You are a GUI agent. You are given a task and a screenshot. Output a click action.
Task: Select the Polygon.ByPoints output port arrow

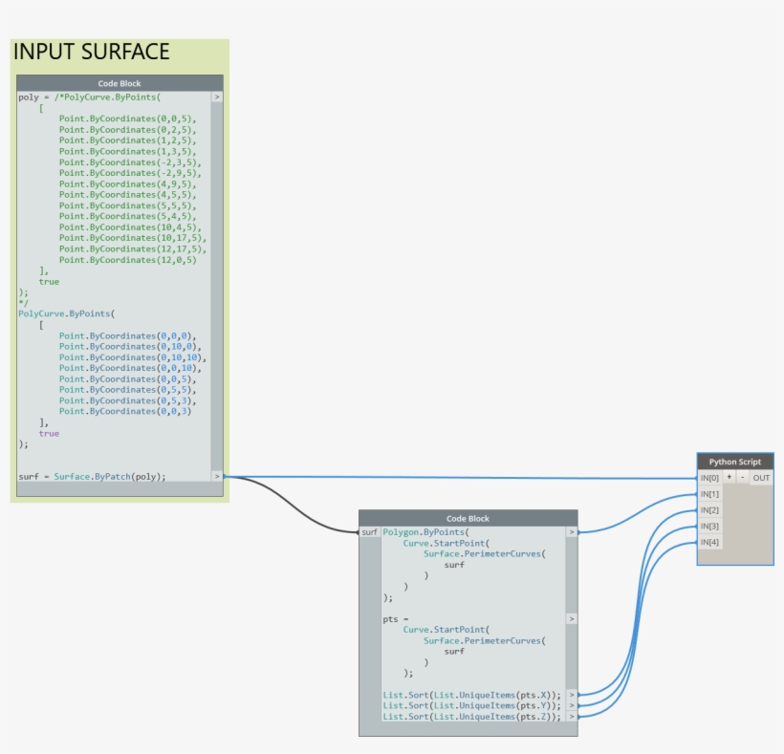[x=571, y=533]
